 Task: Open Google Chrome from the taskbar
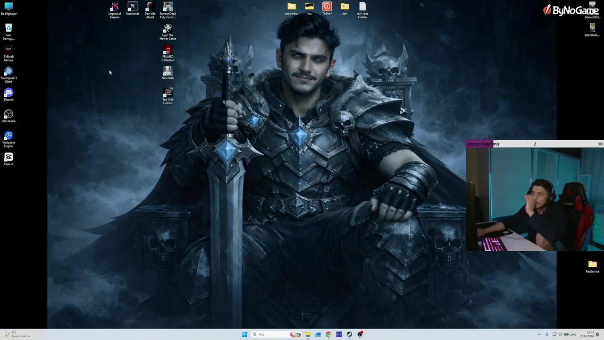pyautogui.click(x=328, y=334)
